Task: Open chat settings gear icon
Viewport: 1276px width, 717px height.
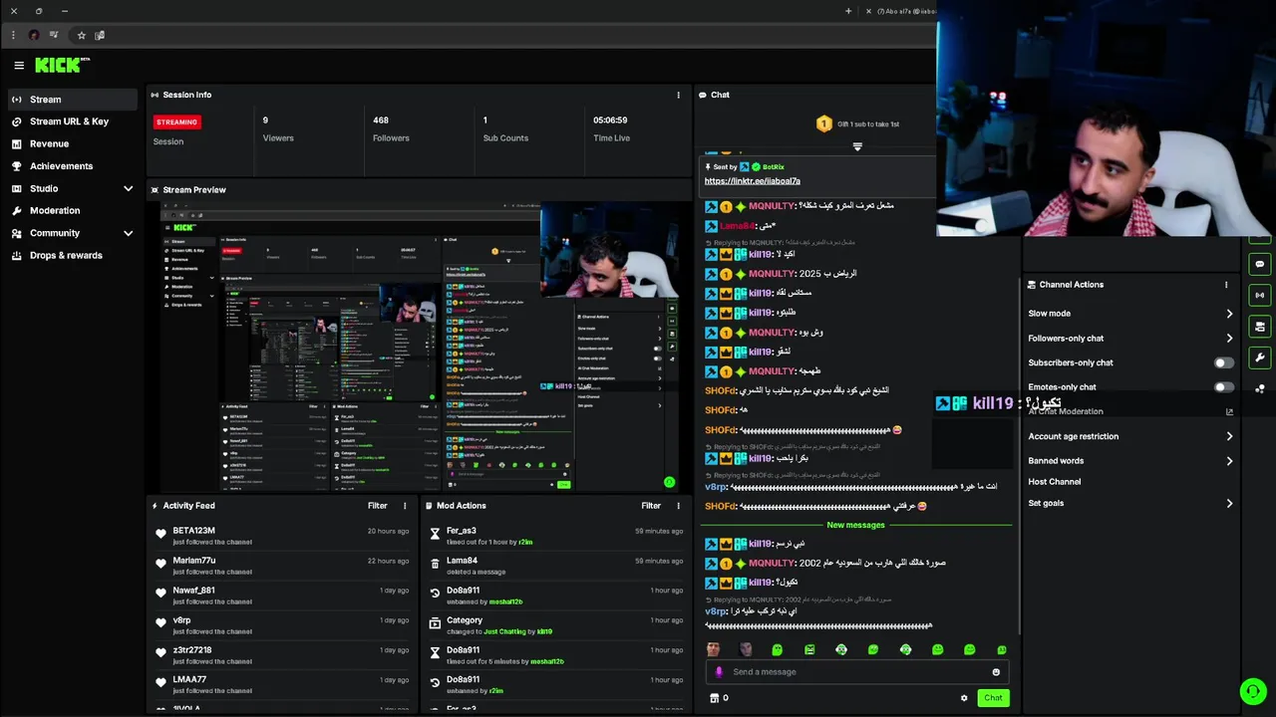Action: pos(964,698)
